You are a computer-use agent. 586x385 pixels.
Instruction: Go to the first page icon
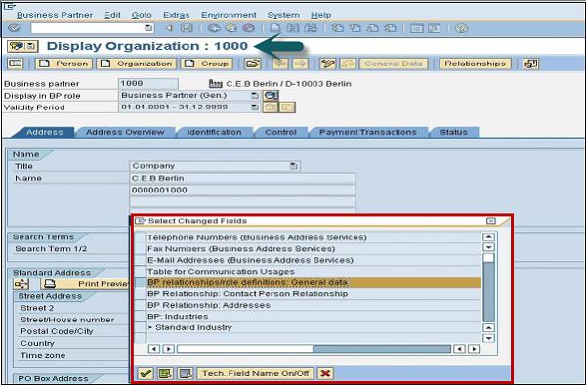pos(338,28)
